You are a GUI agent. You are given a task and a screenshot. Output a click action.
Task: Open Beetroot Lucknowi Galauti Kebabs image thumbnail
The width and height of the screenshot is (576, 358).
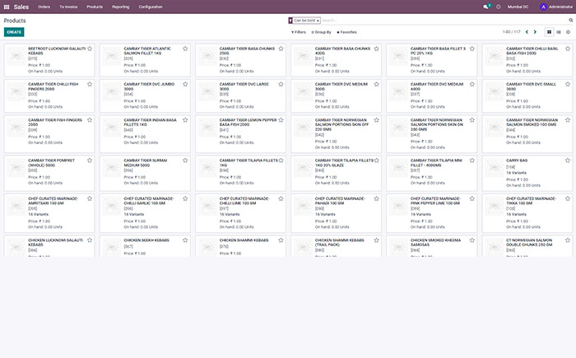[16, 56]
